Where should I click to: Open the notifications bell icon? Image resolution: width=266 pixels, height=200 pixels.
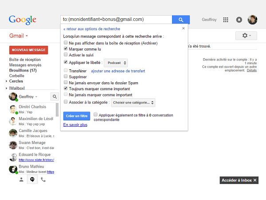point(239,20)
